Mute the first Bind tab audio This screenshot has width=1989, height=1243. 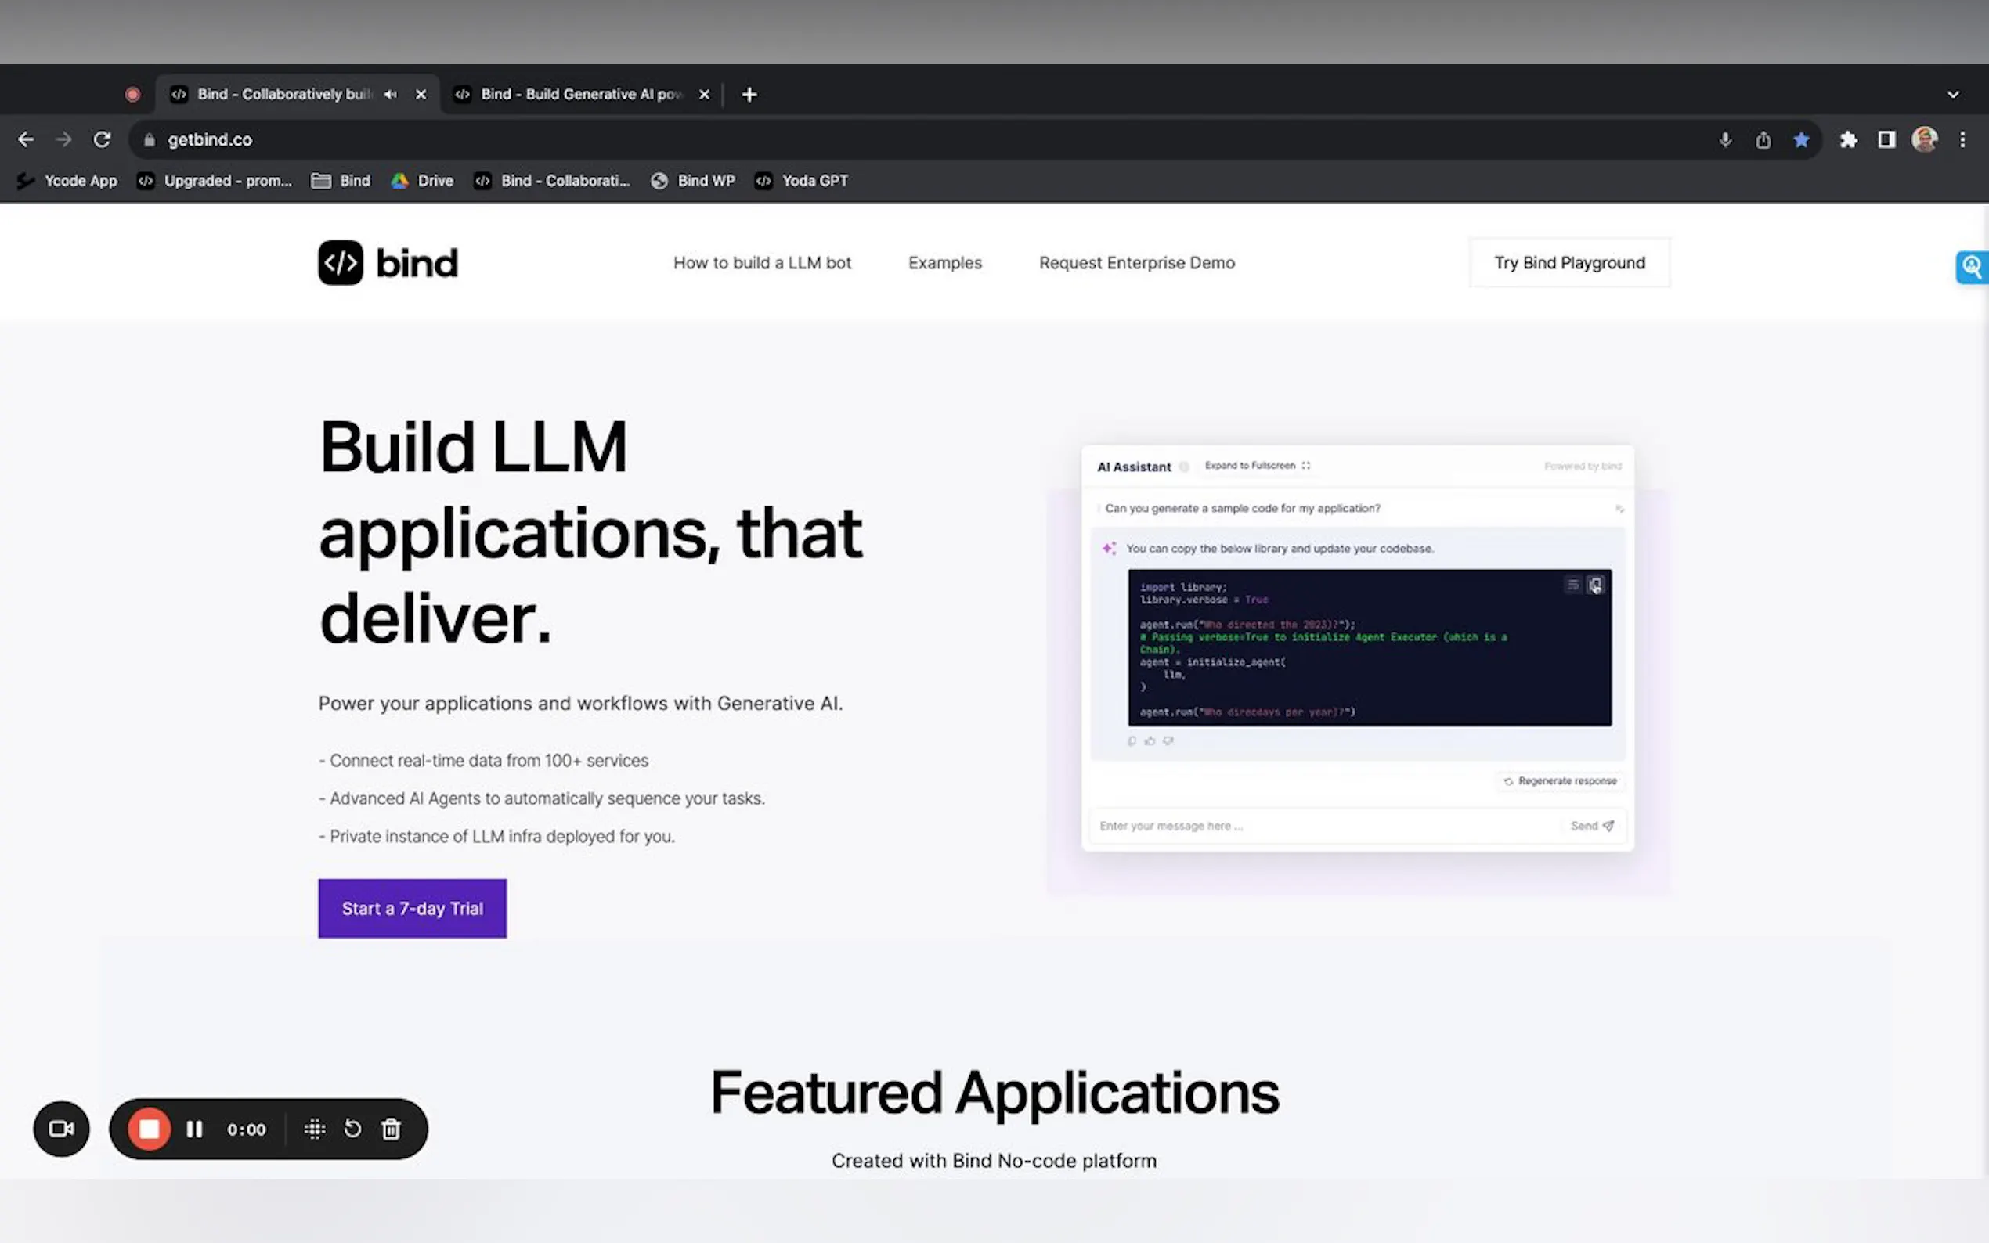pos(391,95)
